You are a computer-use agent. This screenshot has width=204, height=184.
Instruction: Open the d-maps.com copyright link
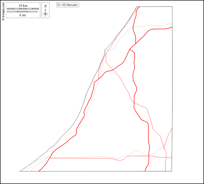[x=3, y=10]
